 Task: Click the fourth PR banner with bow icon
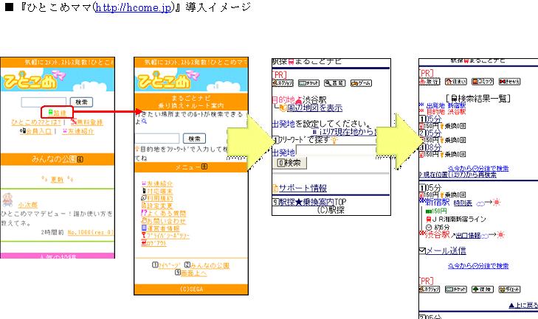point(509,82)
